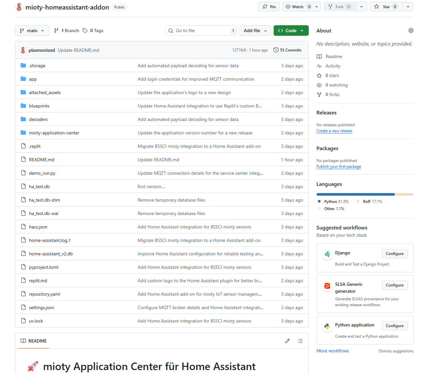This screenshot has height=374, width=430.
Task: Click the Roff segment of languages bar
Action: pyautogui.click(x=403, y=194)
